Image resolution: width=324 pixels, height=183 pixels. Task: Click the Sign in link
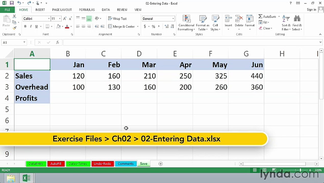pos(311,9)
